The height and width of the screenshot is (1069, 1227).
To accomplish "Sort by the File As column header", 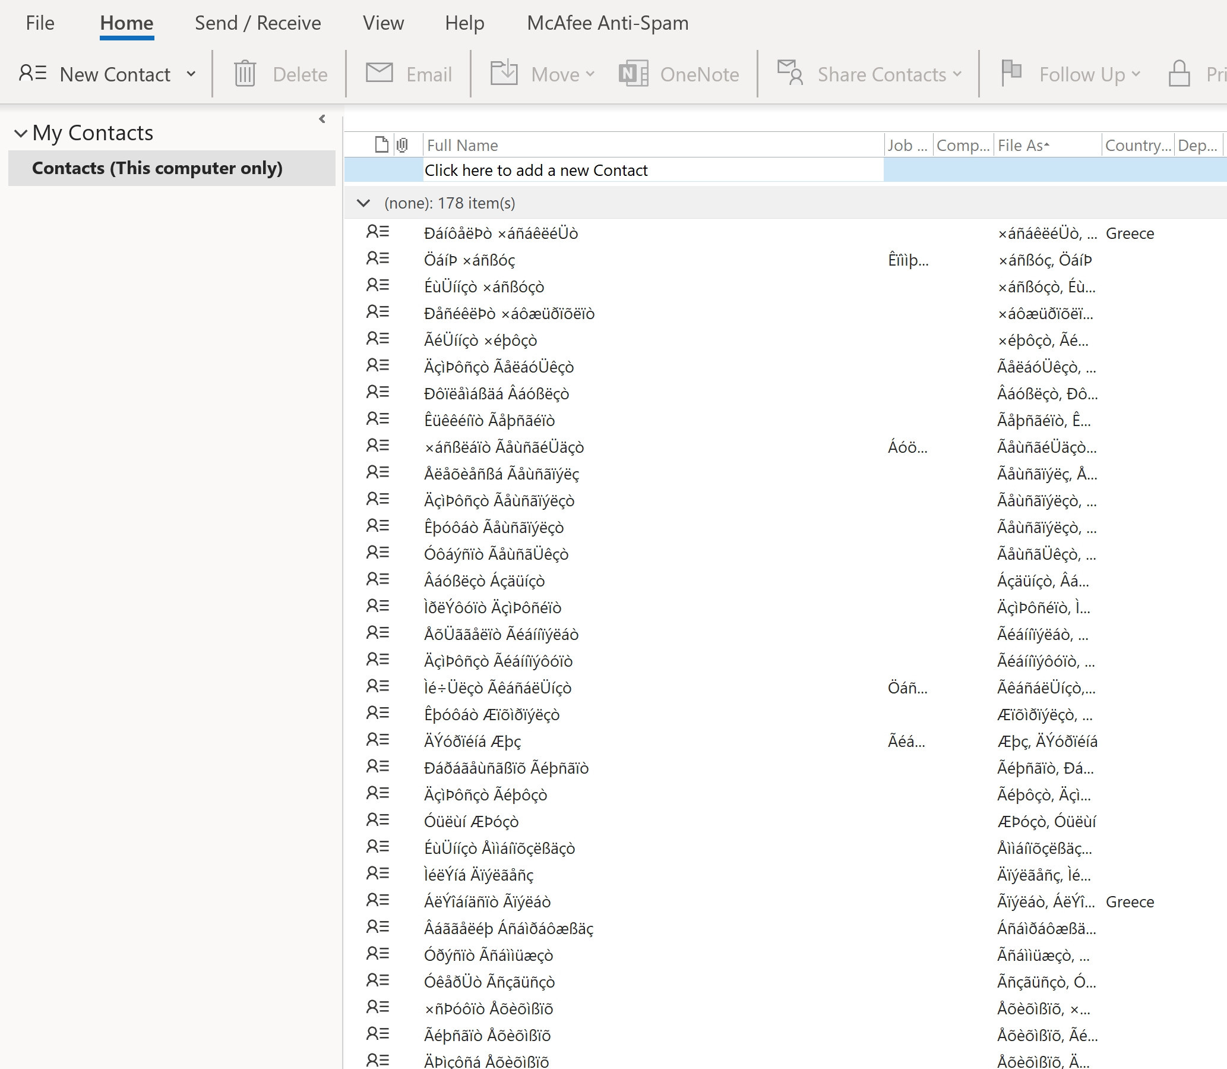I will pyautogui.click(x=1022, y=145).
